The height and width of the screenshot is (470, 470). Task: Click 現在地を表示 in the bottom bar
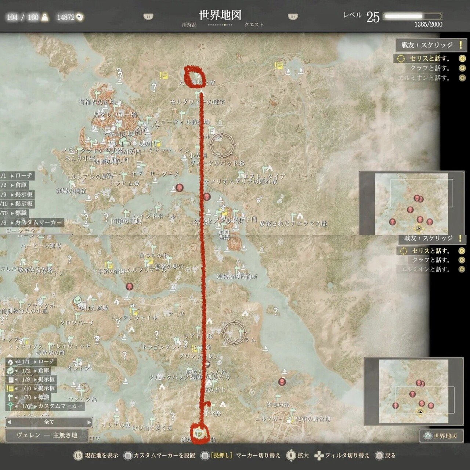coord(101,456)
